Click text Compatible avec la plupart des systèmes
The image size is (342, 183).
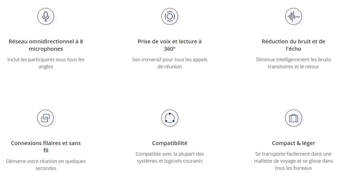point(170,157)
